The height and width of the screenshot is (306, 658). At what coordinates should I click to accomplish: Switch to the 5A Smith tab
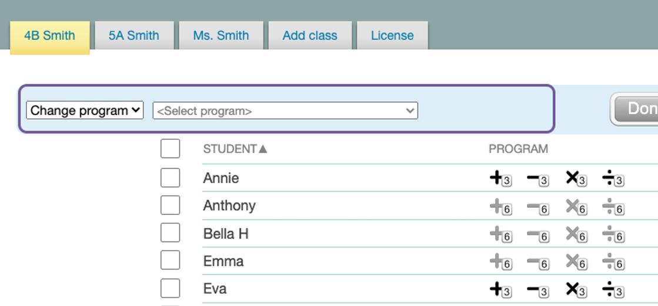(134, 35)
